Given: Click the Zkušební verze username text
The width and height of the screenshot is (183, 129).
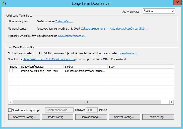Looking at the screenshot, I should click(x=45, y=21).
